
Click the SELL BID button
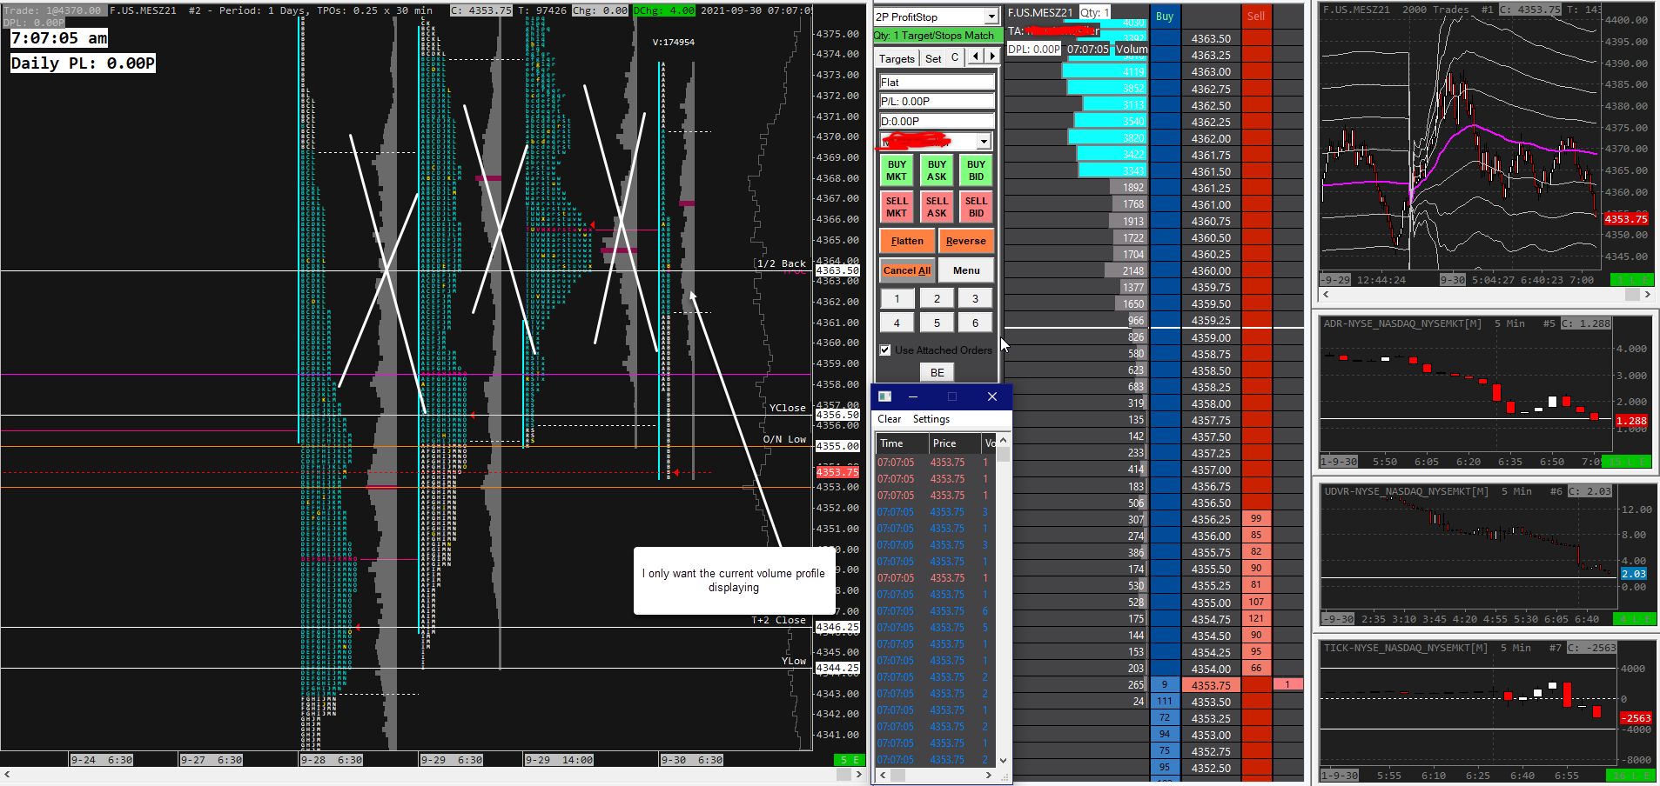click(976, 207)
